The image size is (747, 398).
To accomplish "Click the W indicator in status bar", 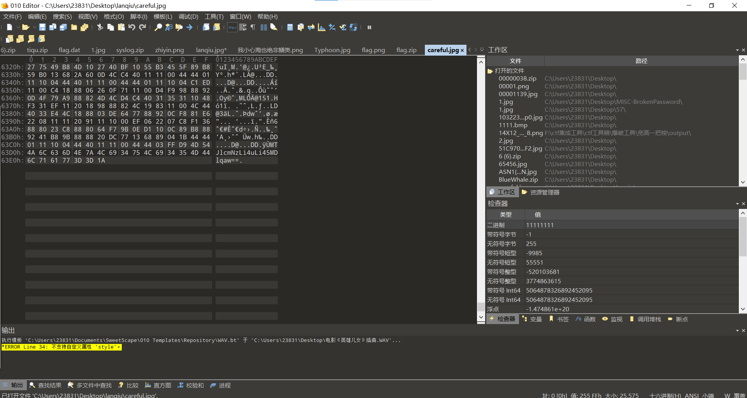I will click(727, 395).
